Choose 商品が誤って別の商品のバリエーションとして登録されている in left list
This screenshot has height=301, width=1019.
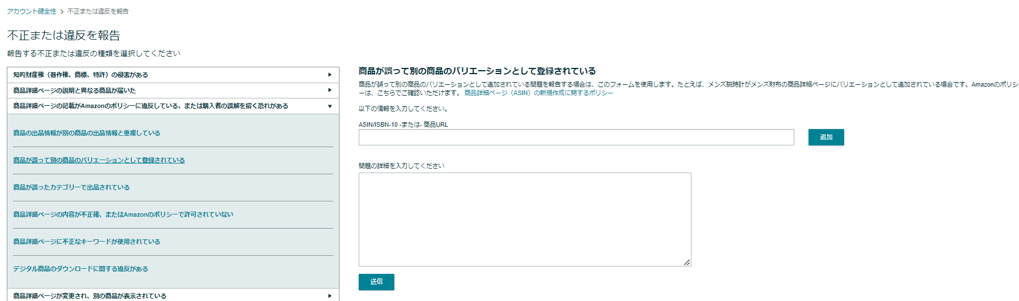click(99, 160)
